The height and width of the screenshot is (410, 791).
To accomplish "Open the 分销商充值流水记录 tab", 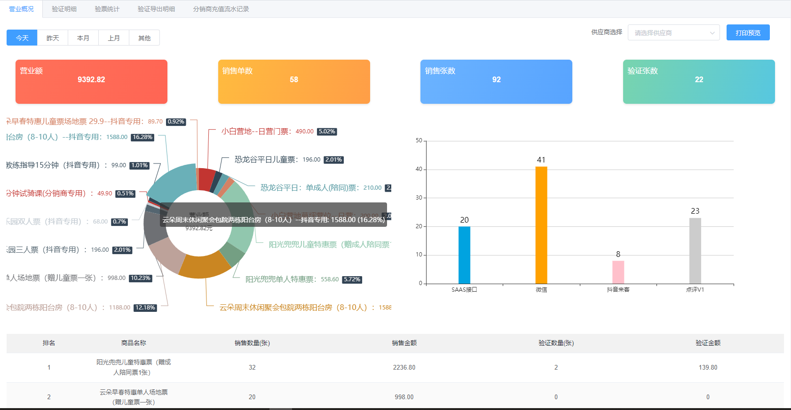I will [x=221, y=9].
